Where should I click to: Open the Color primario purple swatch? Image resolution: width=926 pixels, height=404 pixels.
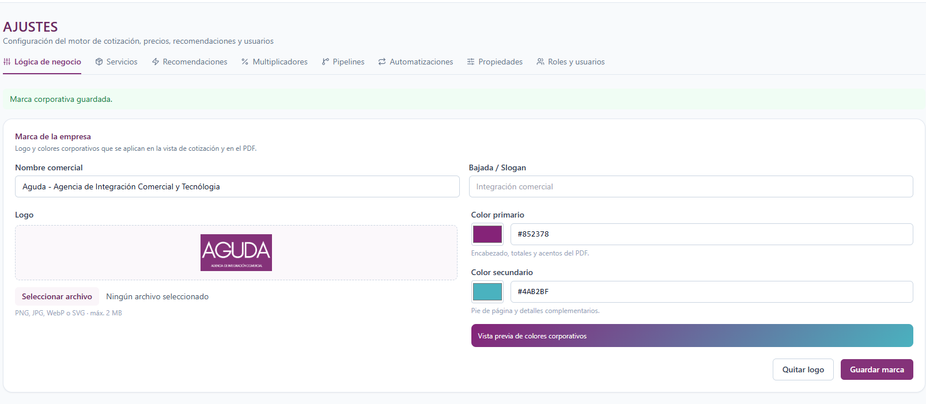click(487, 234)
